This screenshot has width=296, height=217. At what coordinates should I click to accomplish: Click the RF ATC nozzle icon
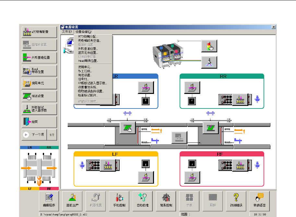click(240, 166)
